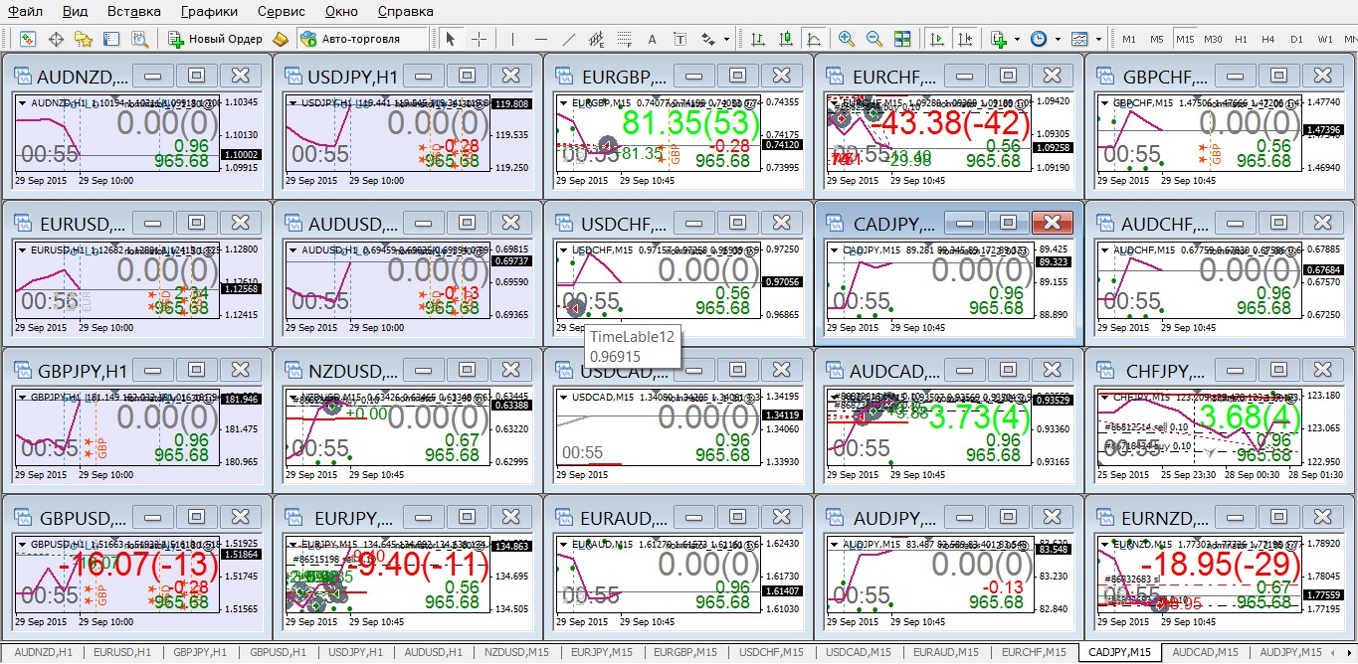1358x664 pixels.
Task: Open the Strategy Tester icon
Action: point(140,39)
